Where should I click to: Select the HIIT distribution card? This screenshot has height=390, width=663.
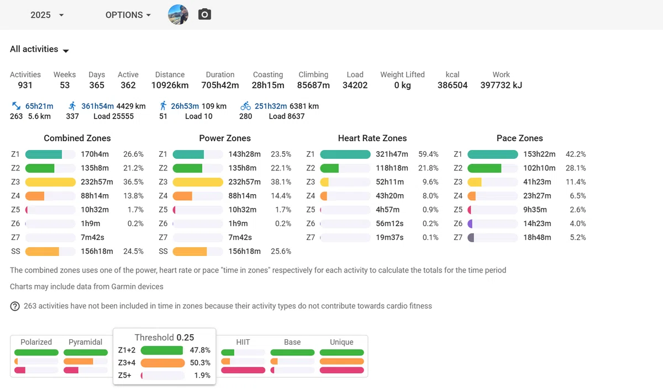coord(243,356)
